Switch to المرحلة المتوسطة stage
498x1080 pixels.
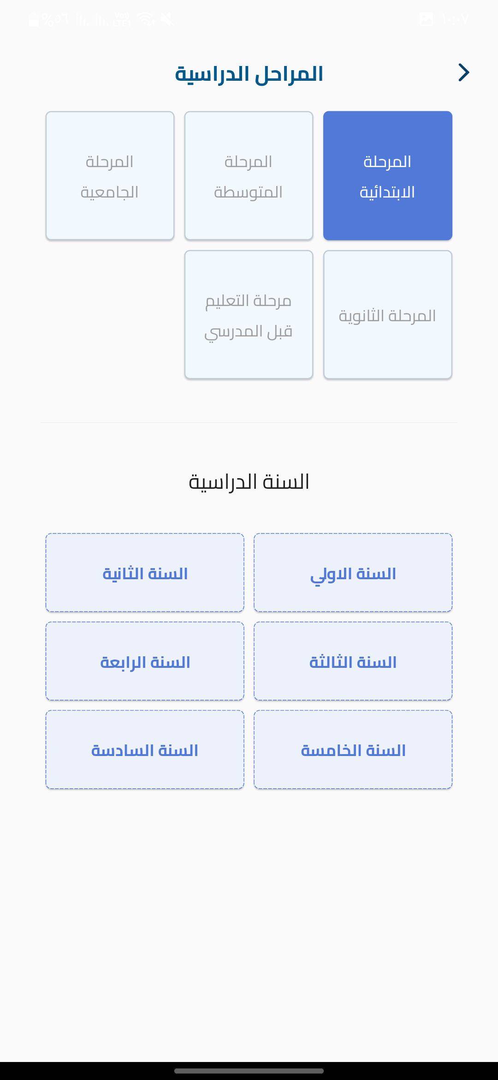pyautogui.click(x=249, y=176)
